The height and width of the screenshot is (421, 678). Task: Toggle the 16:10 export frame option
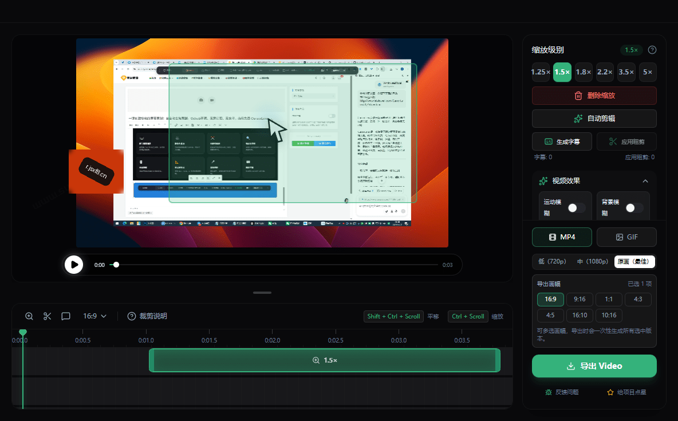tap(580, 316)
